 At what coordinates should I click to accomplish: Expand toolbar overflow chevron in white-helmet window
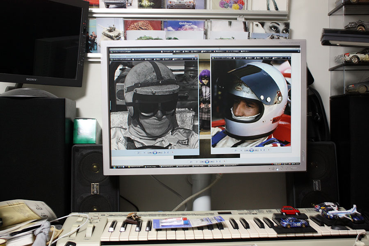click(x=286, y=58)
